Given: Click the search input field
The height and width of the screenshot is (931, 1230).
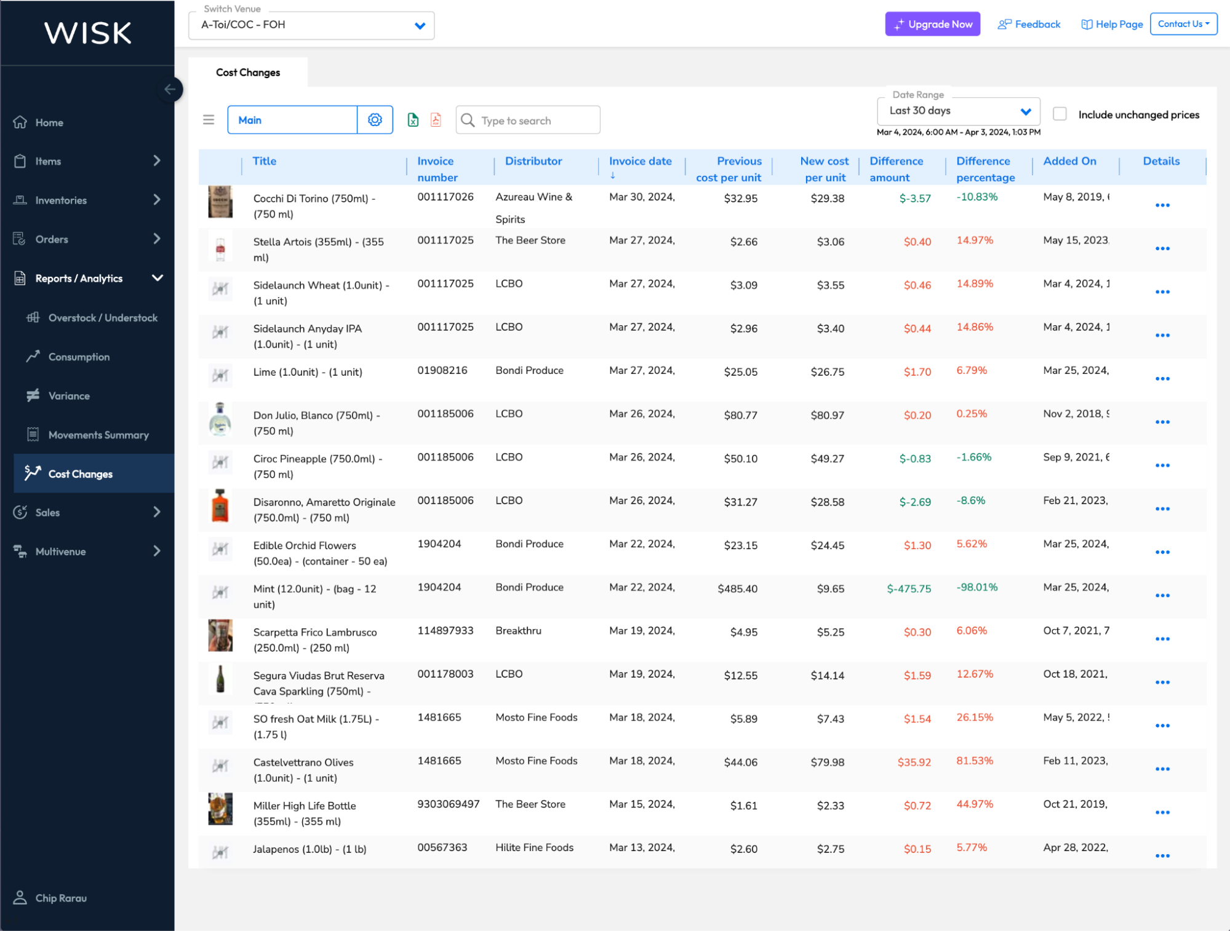Looking at the screenshot, I should (527, 119).
